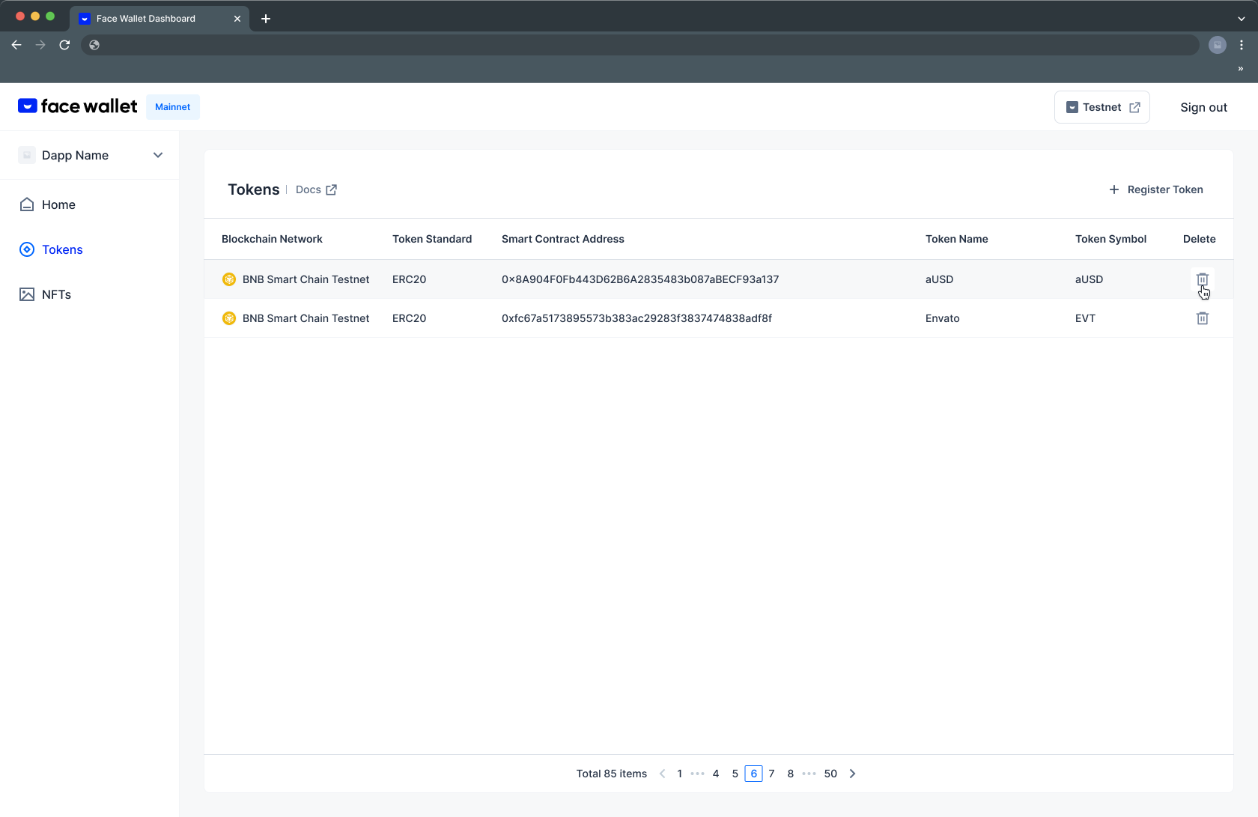
Task: Click the browser forward arrow
Action: coord(40,45)
